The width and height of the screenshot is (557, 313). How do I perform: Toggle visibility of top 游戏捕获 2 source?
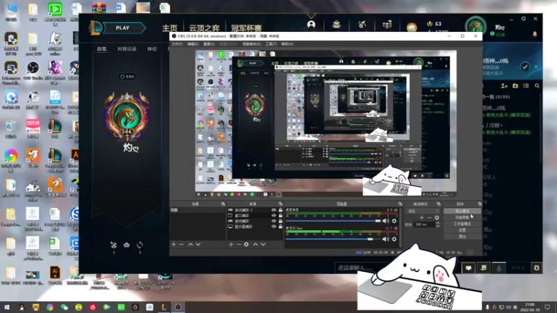[274, 210]
